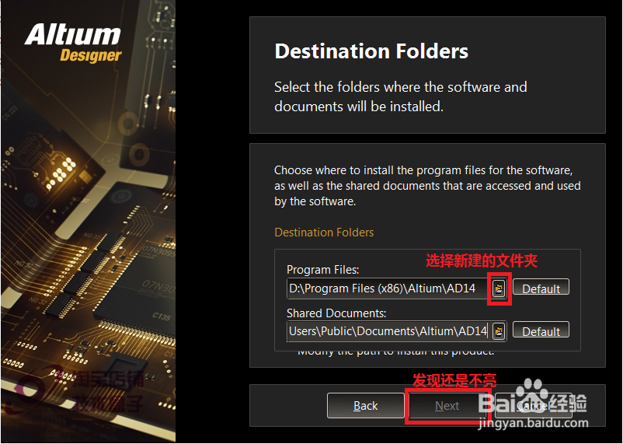Focus the Program Files path field
Screen dimensions: 623x444
point(388,288)
